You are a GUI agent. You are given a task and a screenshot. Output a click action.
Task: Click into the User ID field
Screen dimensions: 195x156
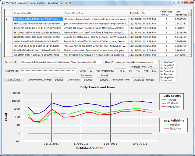(136, 62)
